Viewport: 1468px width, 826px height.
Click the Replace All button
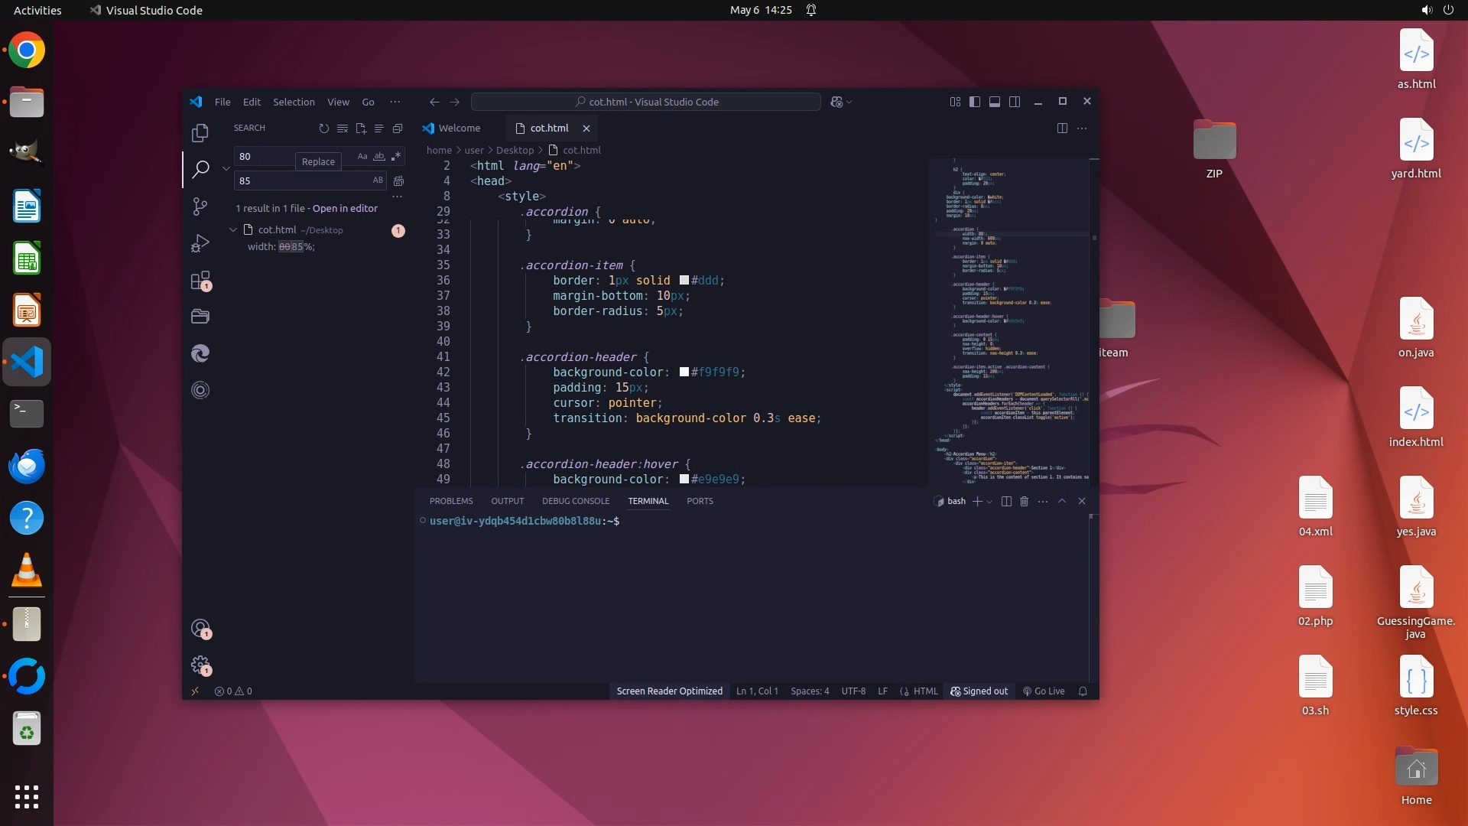(x=398, y=180)
